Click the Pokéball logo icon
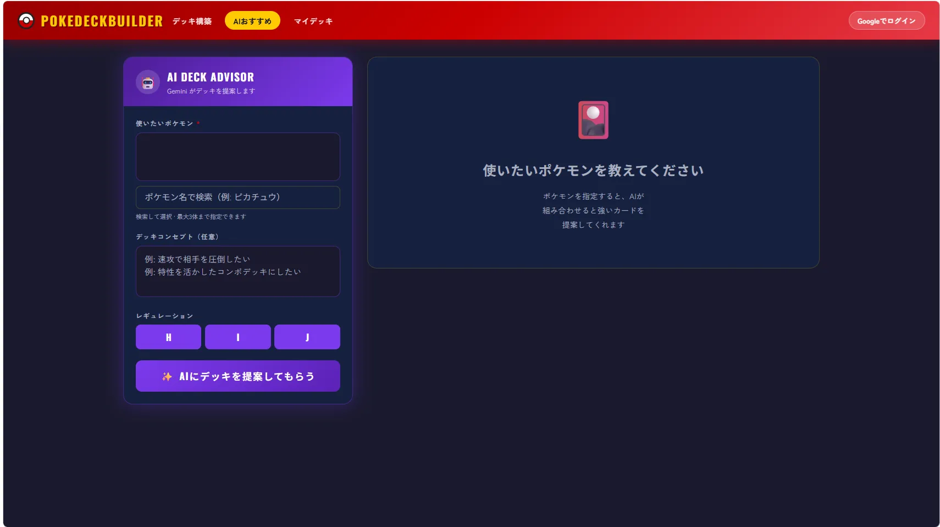940x527 pixels. pyautogui.click(x=26, y=20)
